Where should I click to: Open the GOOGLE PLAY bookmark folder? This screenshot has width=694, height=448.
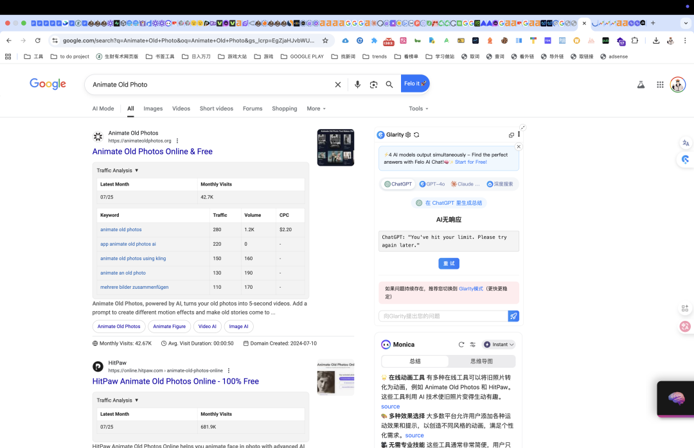[x=302, y=56]
